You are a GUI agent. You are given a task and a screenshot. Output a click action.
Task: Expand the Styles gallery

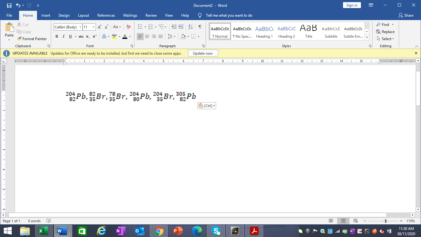pyautogui.click(x=367, y=37)
